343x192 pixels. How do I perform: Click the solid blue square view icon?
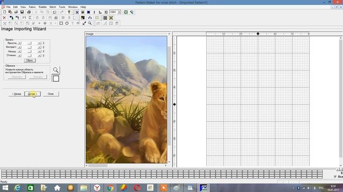88,12
